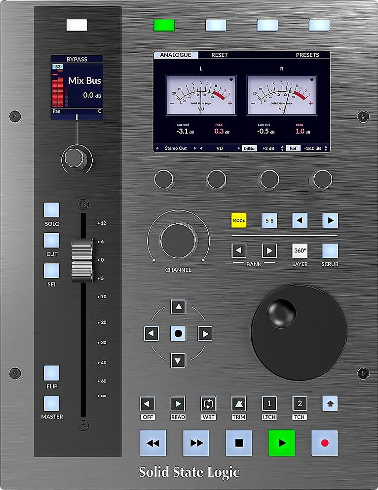Click the left arrow beside VU selector

[201, 148]
